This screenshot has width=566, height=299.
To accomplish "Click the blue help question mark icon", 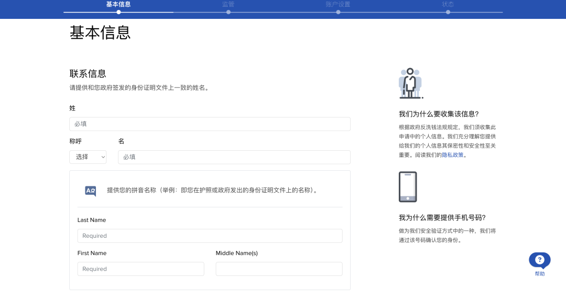I will pyautogui.click(x=539, y=260).
